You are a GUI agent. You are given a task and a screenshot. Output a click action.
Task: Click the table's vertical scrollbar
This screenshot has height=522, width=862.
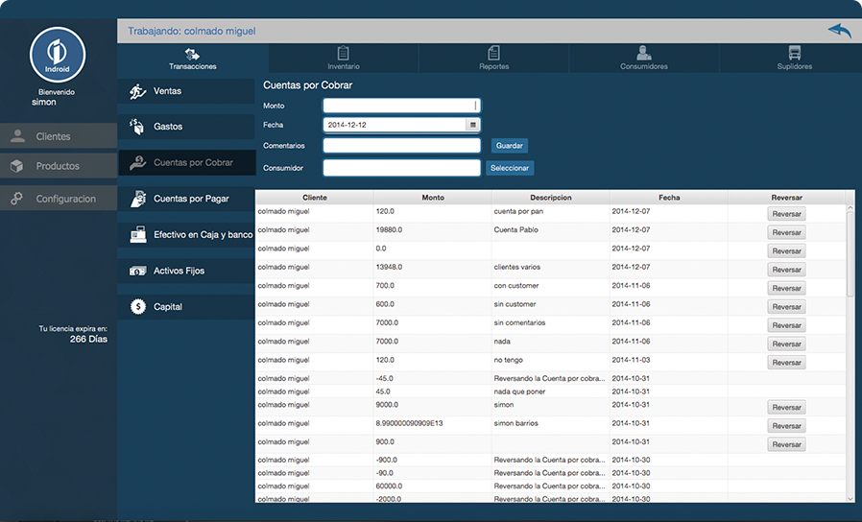850,254
